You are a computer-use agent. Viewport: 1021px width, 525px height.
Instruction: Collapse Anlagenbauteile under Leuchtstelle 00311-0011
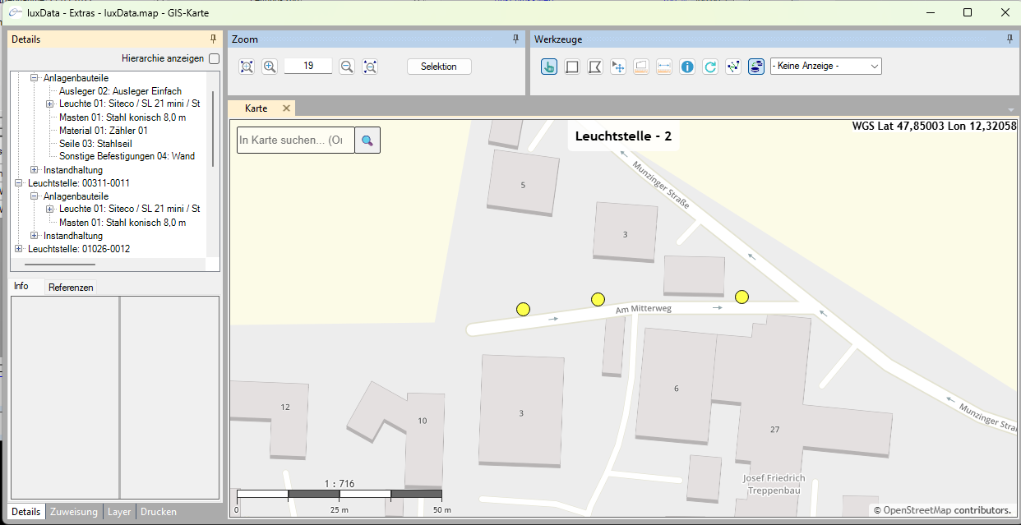(x=35, y=196)
